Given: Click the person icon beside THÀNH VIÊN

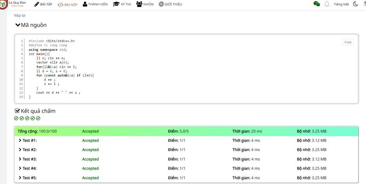Looking at the screenshot, I should pos(85,4).
